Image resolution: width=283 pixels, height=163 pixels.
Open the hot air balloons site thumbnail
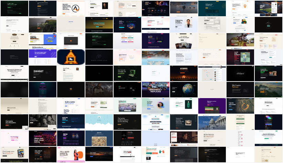click(184, 9)
